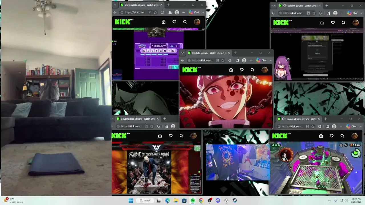Viewport: 365px width, 205px height.
Task: Add Hosh4k page to favorites
Action: pos(223,60)
